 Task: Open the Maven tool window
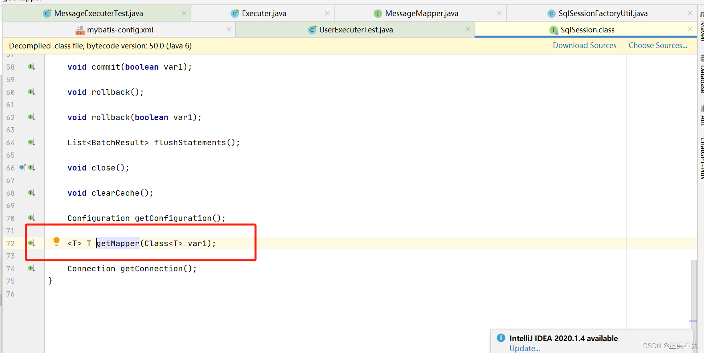coord(701,26)
